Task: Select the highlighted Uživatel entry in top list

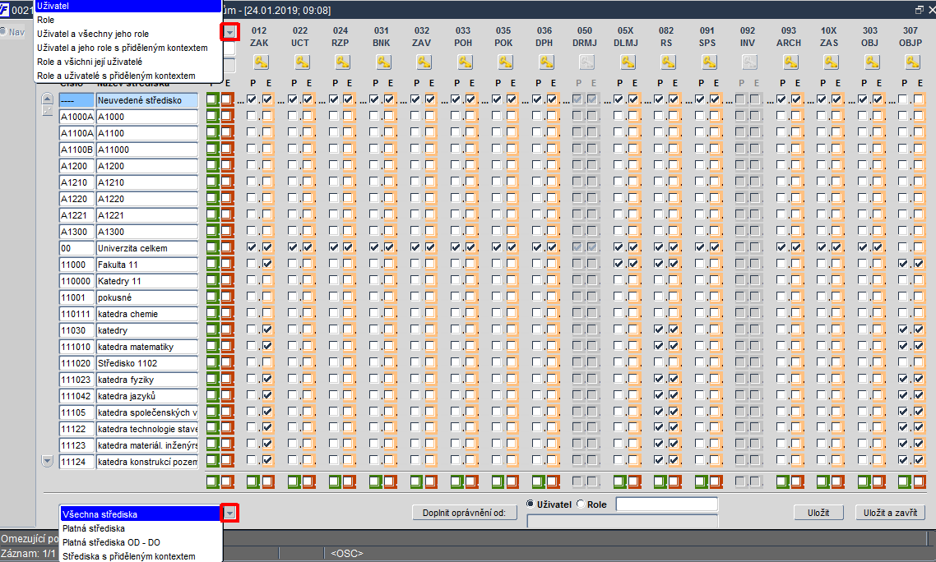Action: pyautogui.click(x=127, y=6)
